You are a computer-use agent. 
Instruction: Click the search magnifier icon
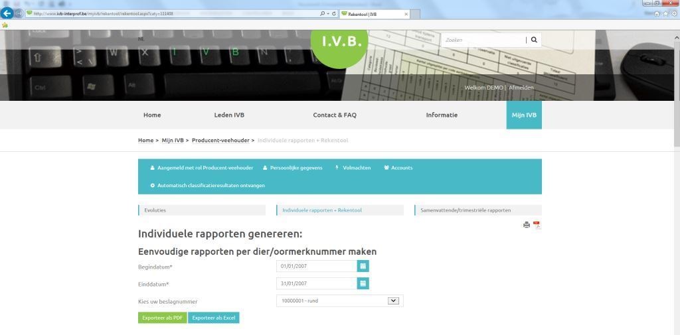point(534,40)
